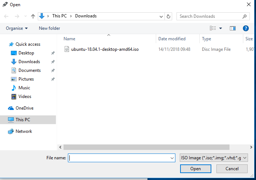Select Quick access in navigation pane
256x180 pixels.
(x=28, y=44)
